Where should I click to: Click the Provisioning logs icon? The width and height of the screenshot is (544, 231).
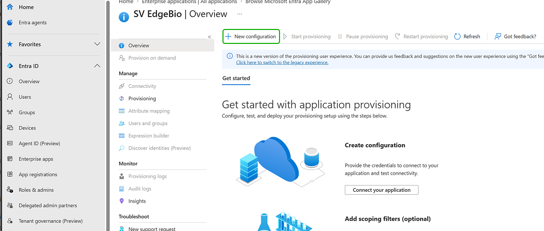(x=121, y=176)
